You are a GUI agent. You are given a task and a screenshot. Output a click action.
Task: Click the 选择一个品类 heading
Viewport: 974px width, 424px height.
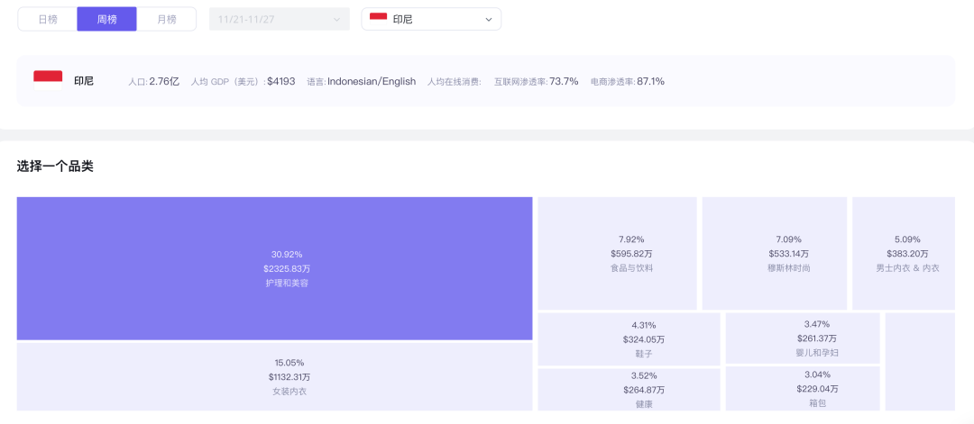pyautogui.click(x=55, y=167)
